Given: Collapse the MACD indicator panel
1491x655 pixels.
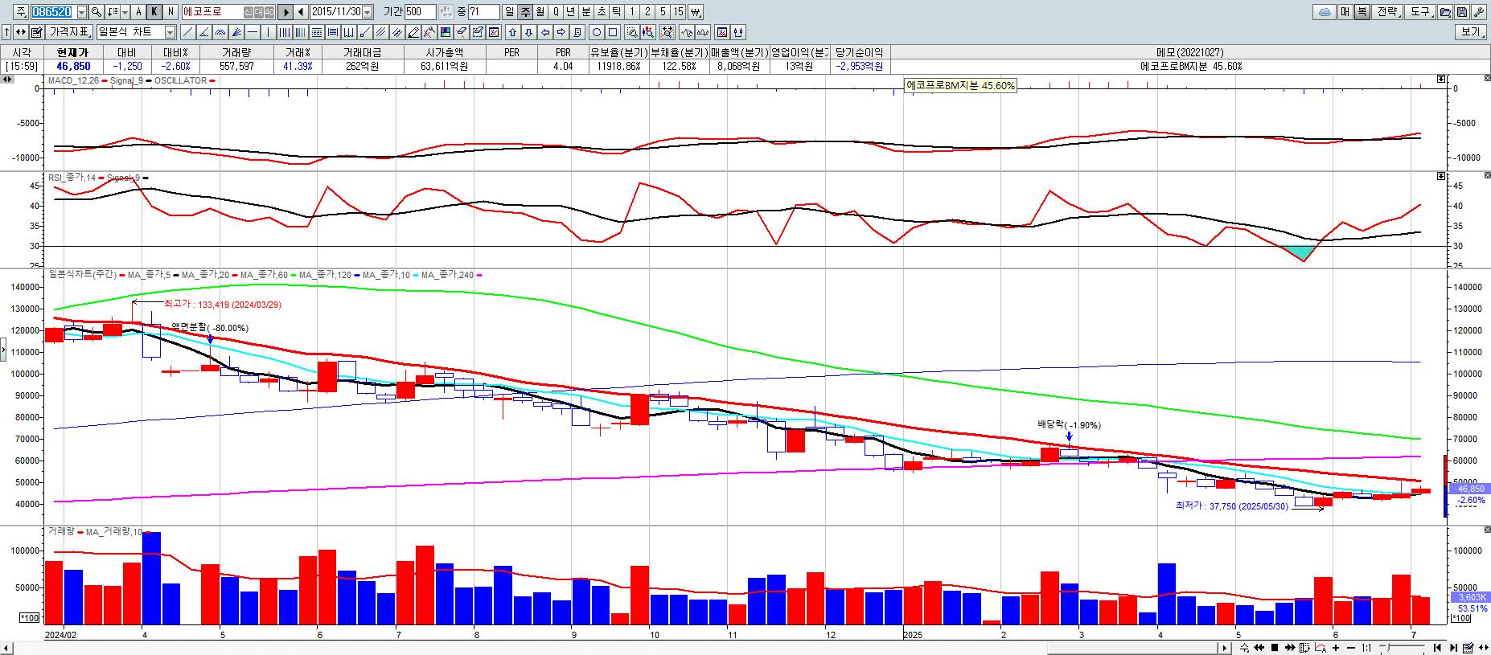Looking at the screenshot, I should click(x=1440, y=80).
